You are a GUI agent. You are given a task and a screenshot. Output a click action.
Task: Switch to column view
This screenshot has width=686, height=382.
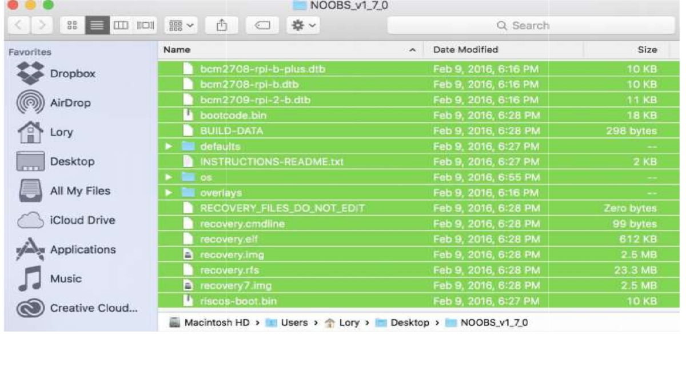[121, 26]
